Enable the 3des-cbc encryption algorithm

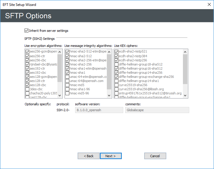pos(28,89)
